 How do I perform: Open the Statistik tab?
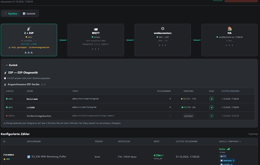[x=29, y=14]
